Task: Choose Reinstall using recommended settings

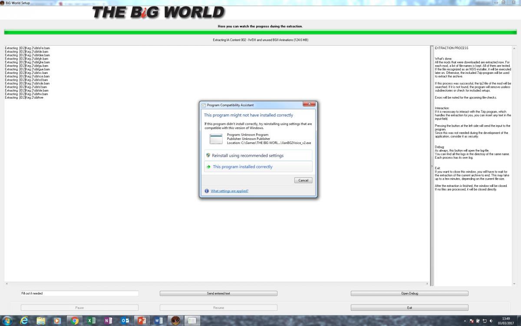Action: coord(258,155)
